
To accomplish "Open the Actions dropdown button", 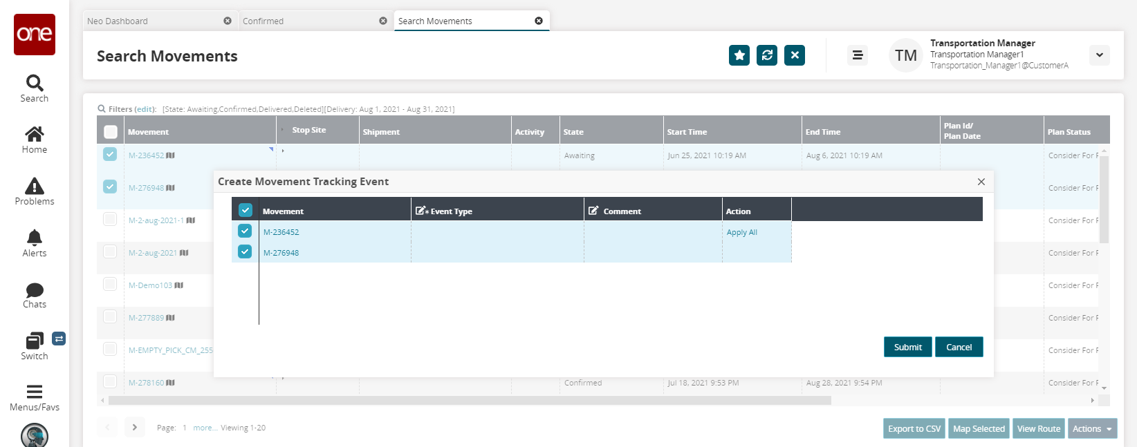I will 1092,429.
